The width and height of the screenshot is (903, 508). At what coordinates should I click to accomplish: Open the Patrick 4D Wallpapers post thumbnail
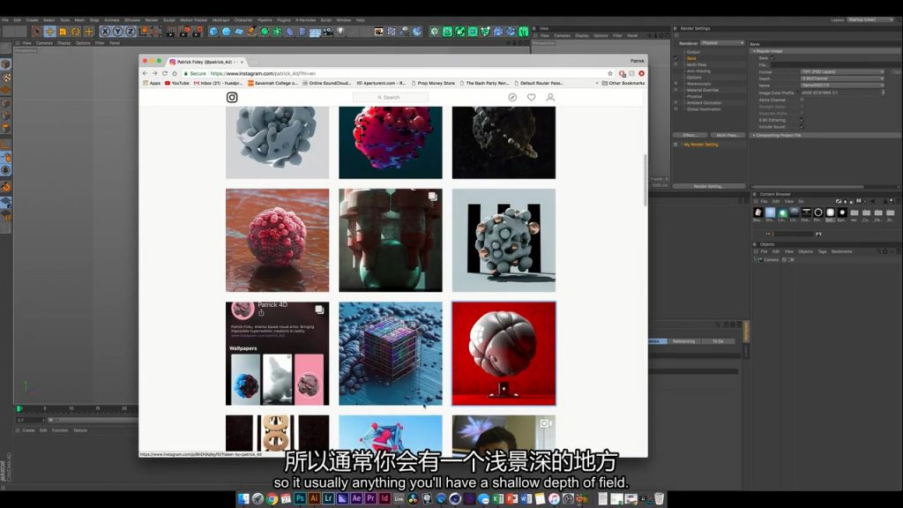tap(278, 354)
